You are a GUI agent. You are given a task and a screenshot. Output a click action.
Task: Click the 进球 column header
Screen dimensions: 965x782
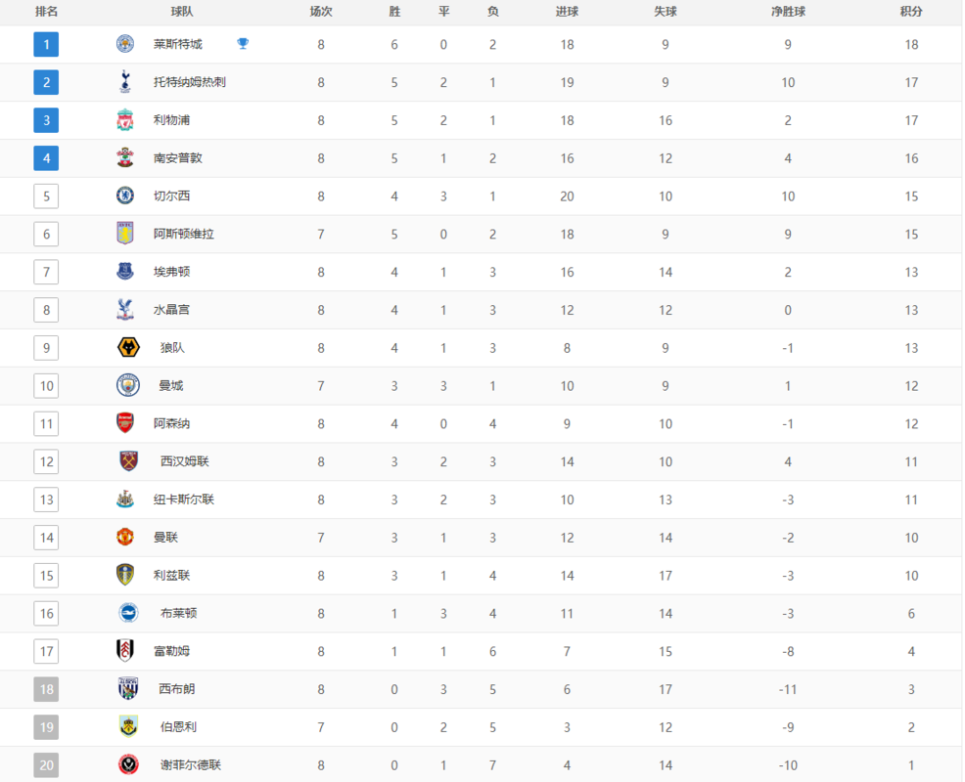[x=567, y=12]
